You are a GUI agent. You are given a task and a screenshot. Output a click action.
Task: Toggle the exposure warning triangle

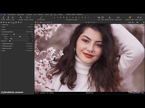pyautogui.click(x=109, y=18)
